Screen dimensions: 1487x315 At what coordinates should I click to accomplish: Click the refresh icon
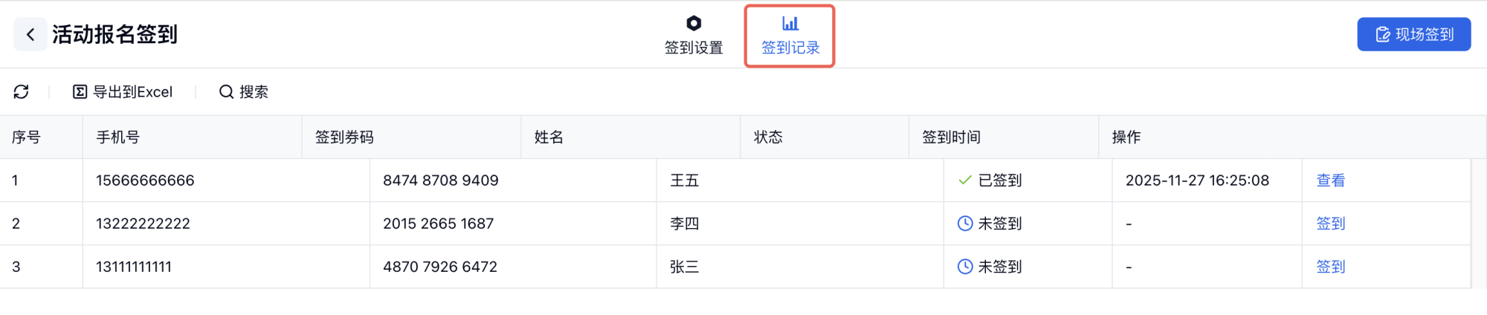(x=21, y=91)
